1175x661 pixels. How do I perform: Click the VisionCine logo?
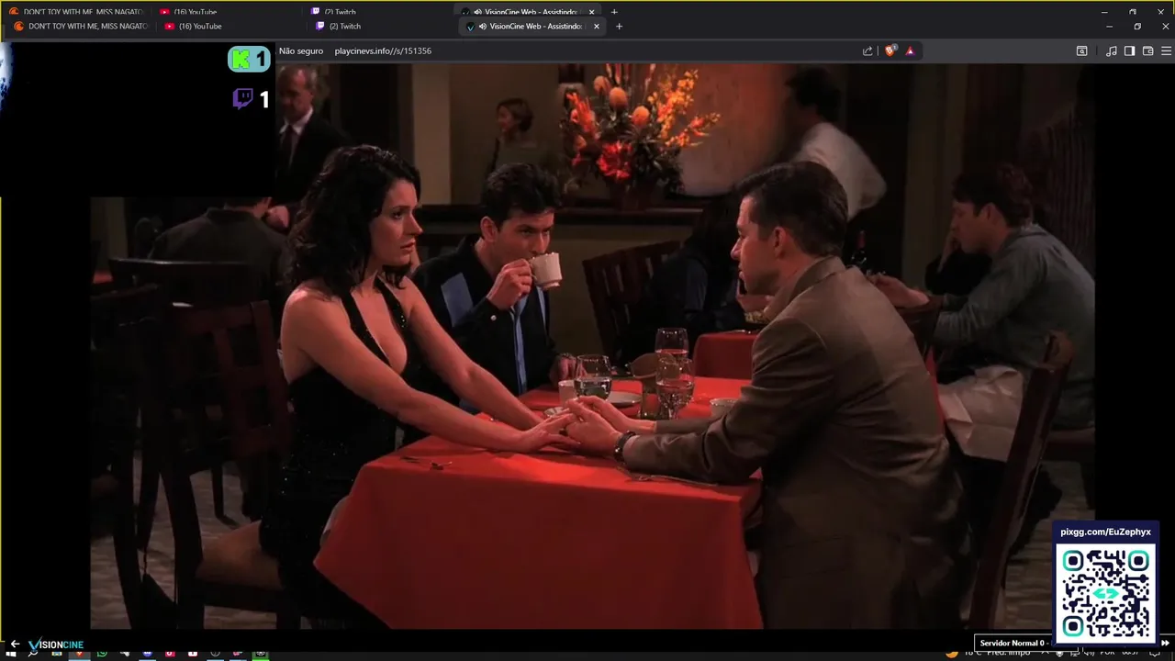click(56, 644)
